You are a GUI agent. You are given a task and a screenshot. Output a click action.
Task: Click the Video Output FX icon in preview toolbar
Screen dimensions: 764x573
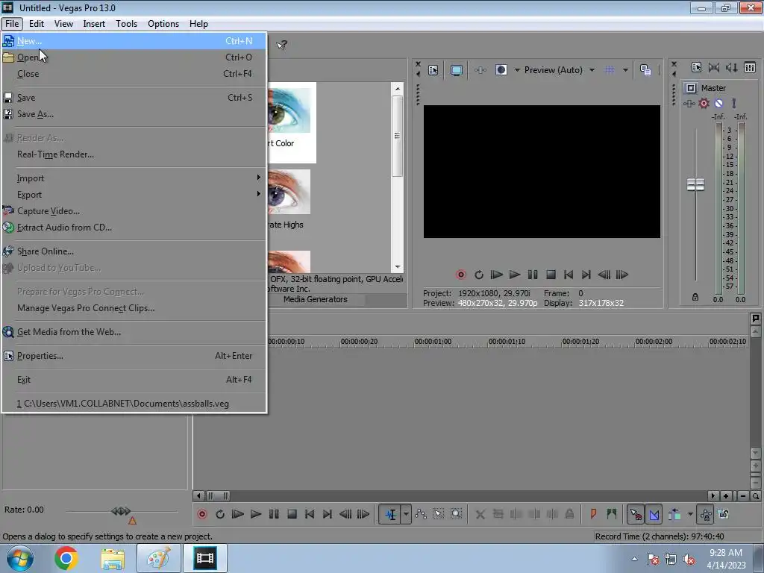tap(480, 70)
